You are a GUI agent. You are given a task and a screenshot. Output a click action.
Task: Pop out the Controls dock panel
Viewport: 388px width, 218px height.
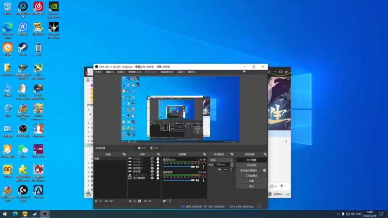265,154
